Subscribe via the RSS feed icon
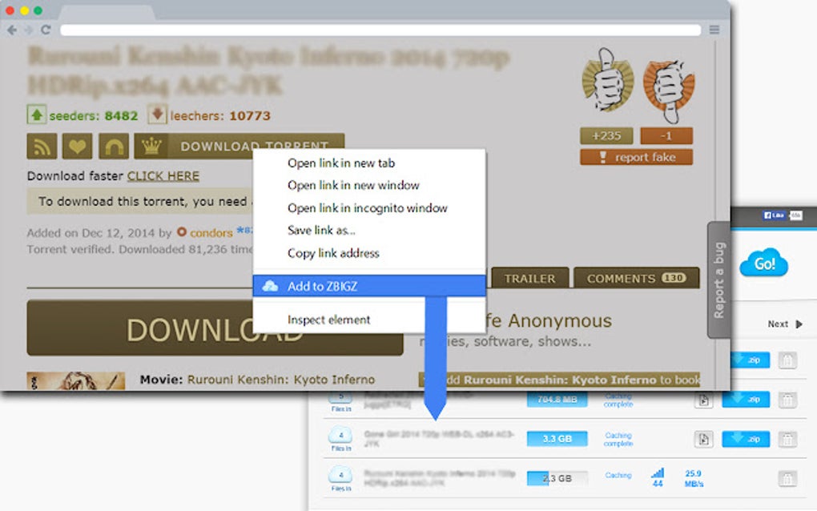The image size is (817, 511). click(x=41, y=147)
